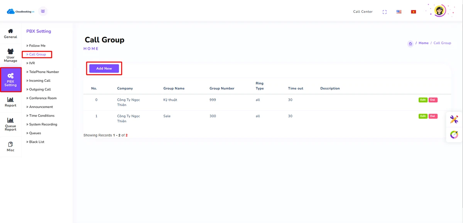Expand the IVR menu item

[32, 63]
